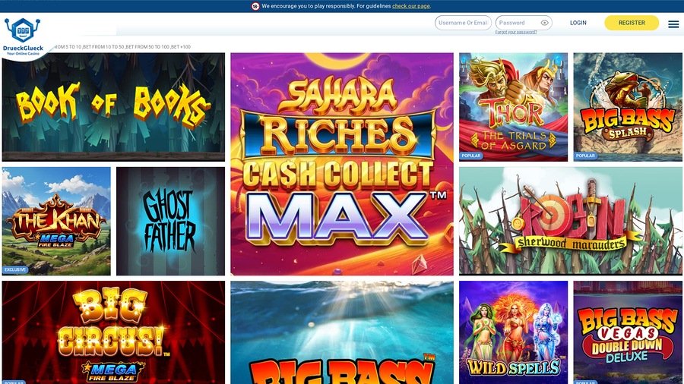Click the LOGIN button

click(578, 23)
